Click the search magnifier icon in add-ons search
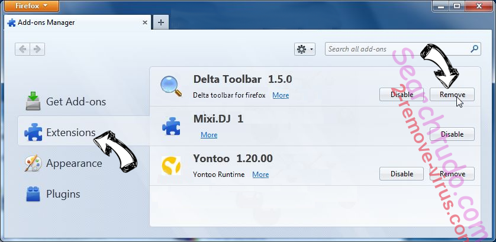This screenshot has height=242, width=496. pyautogui.click(x=474, y=50)
